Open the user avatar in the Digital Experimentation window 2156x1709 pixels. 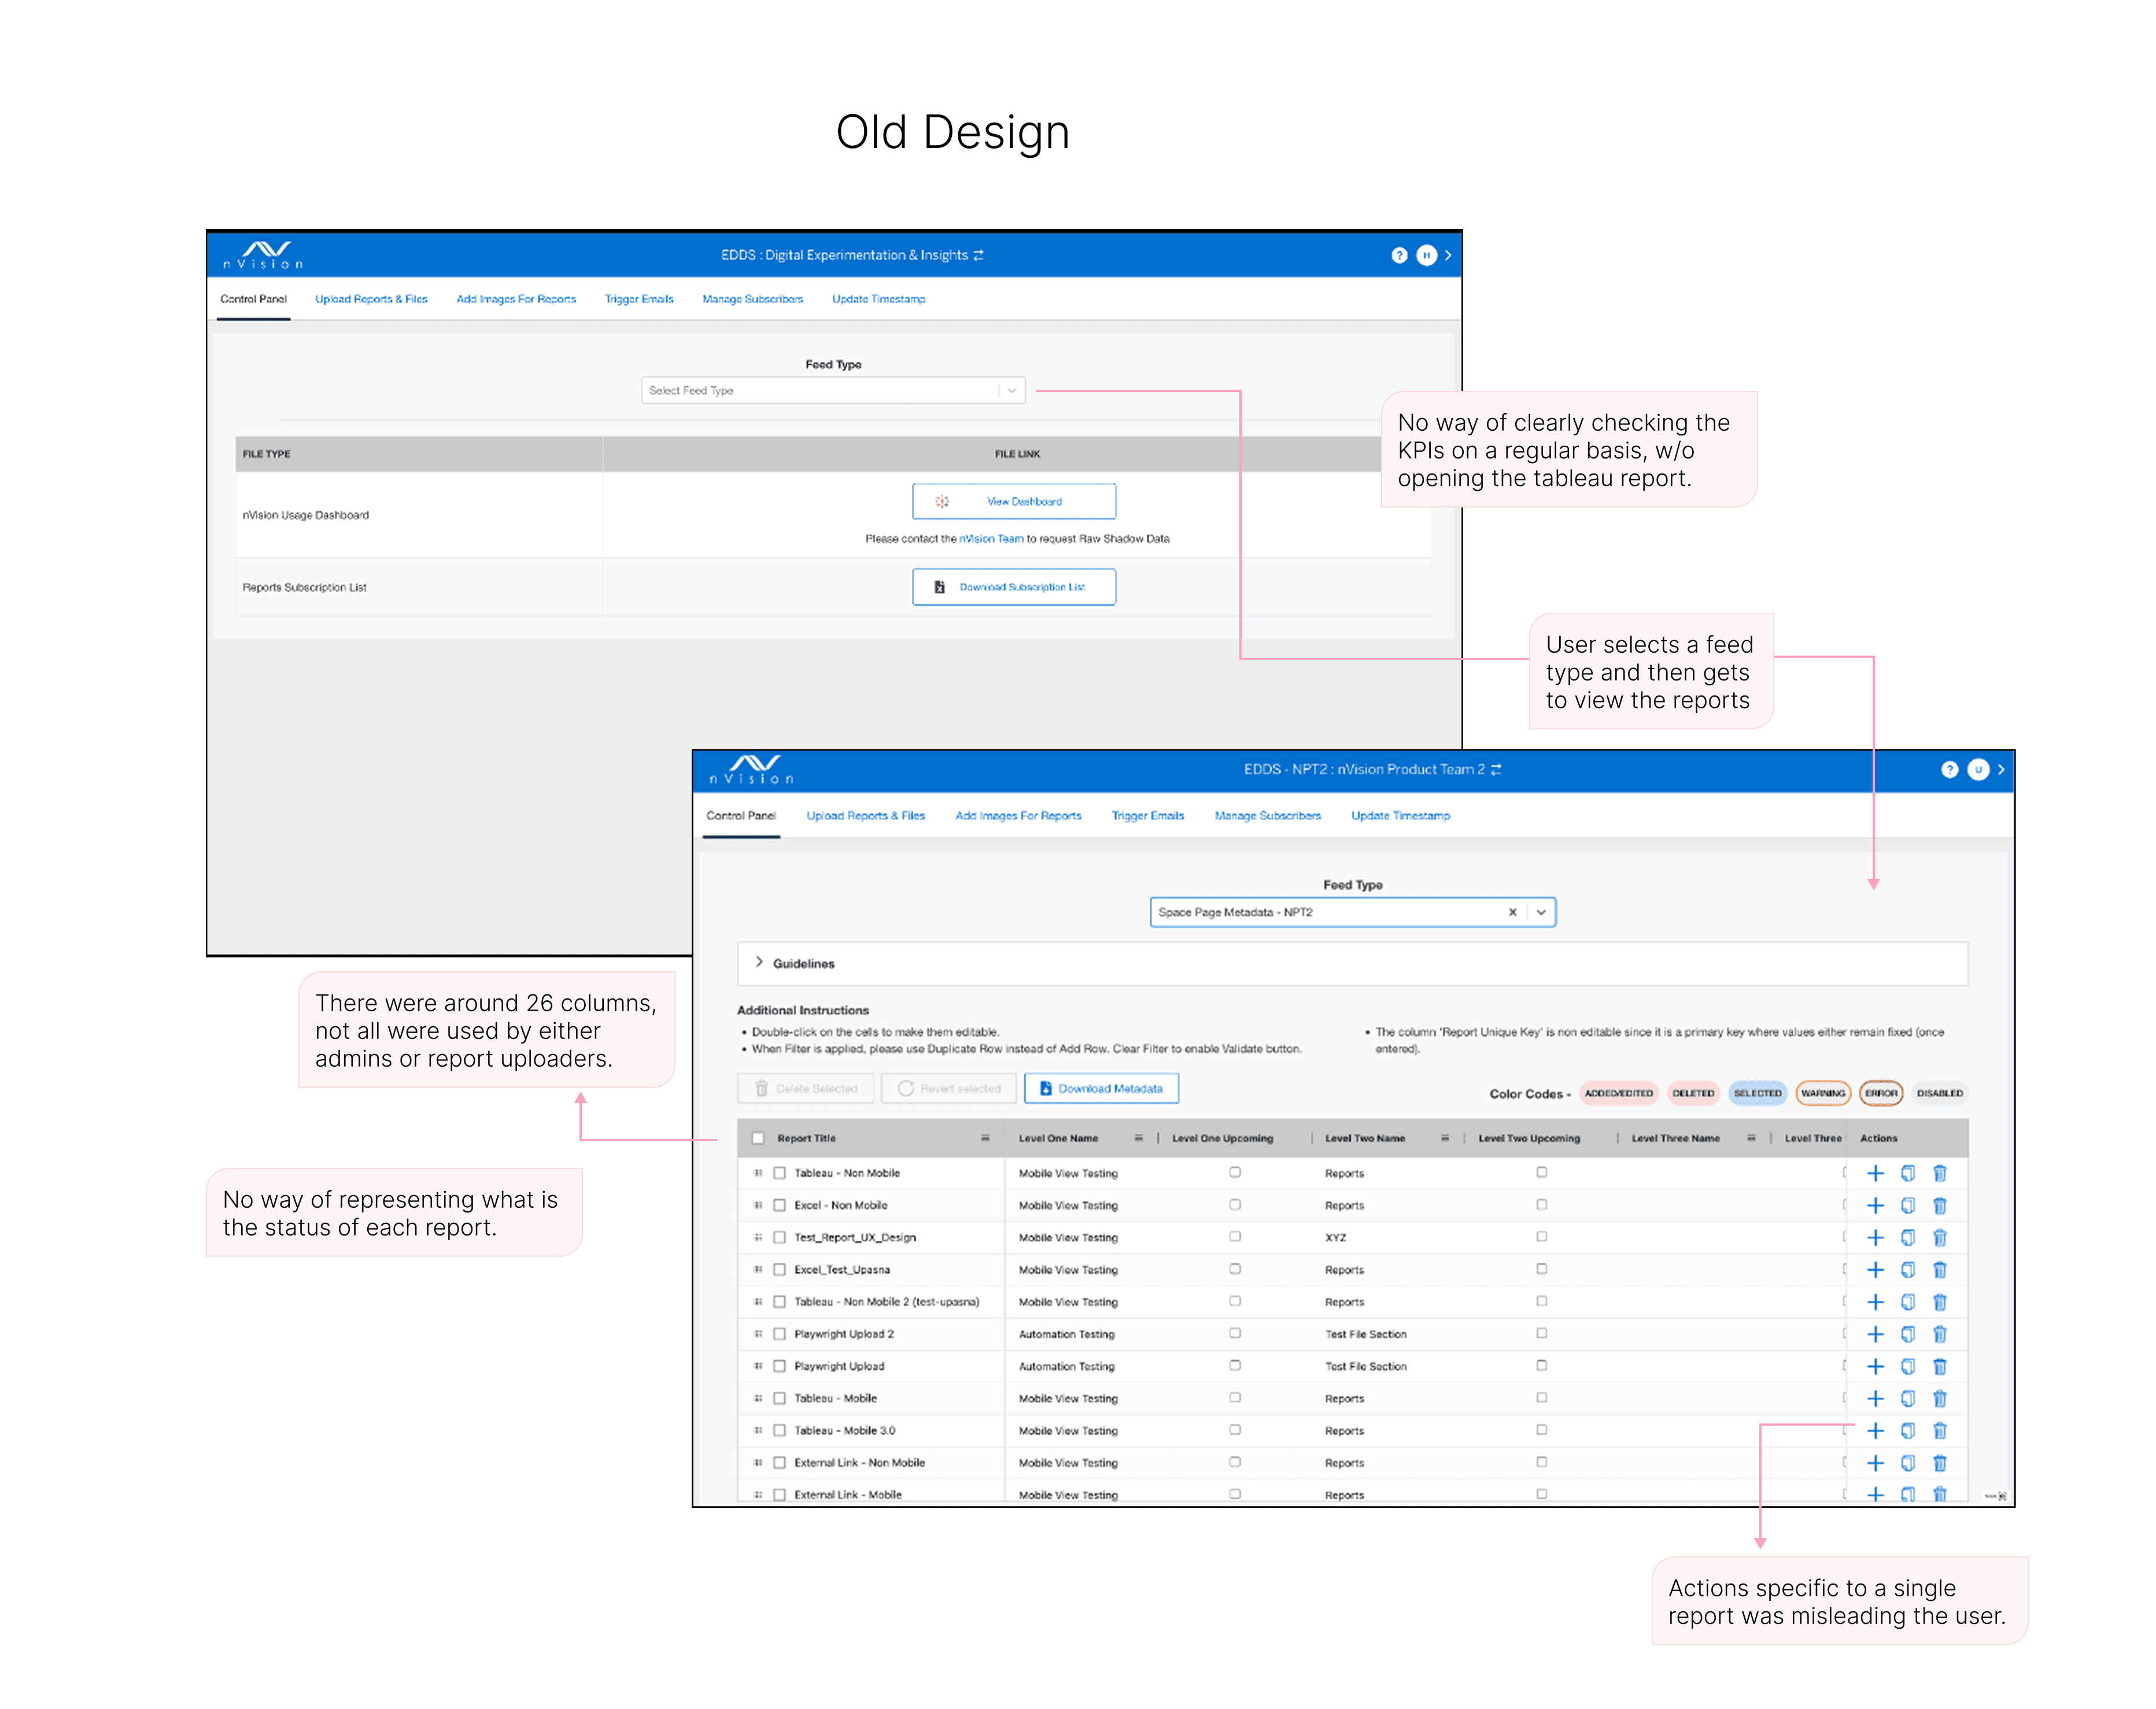pos(1426,256)
